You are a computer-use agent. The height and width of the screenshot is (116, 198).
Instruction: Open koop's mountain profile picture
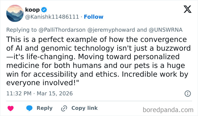point(15,13)
